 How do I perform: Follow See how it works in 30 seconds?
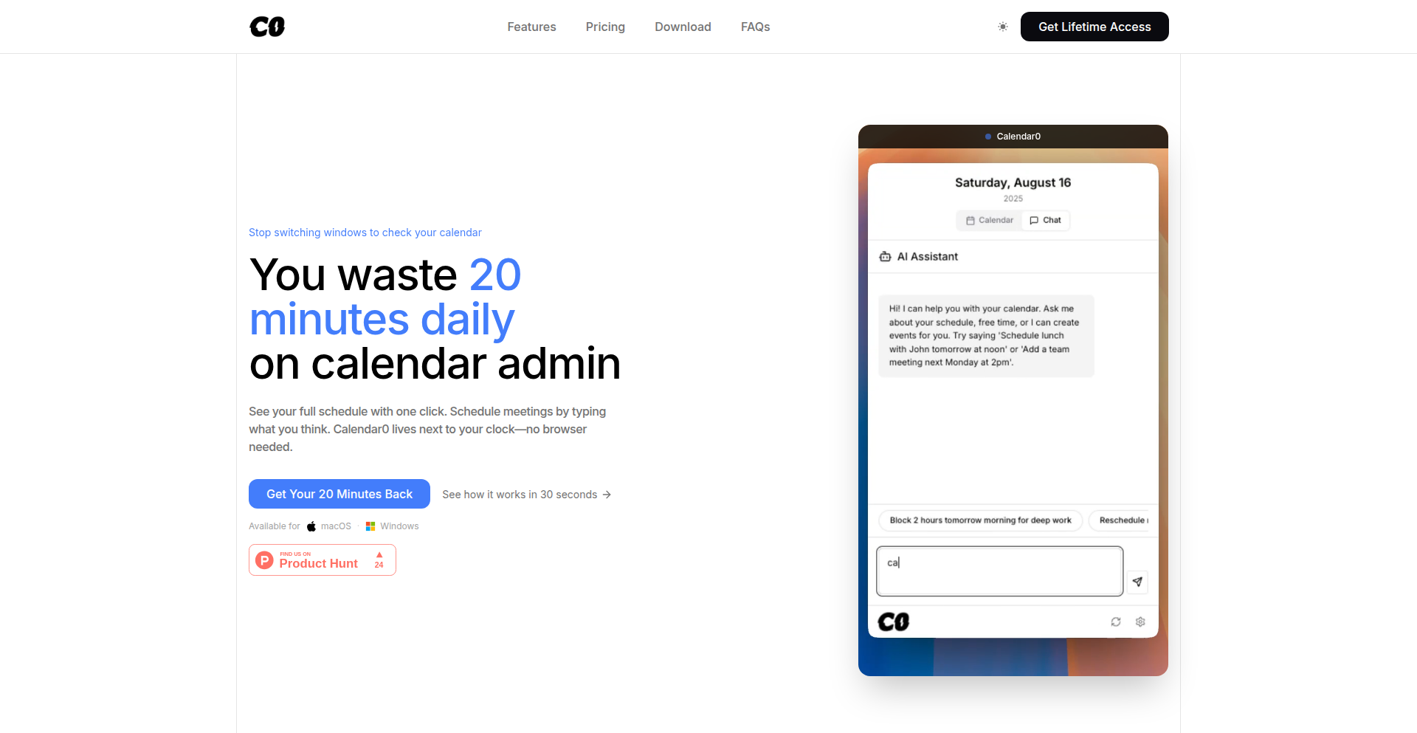tap(526, 495)
